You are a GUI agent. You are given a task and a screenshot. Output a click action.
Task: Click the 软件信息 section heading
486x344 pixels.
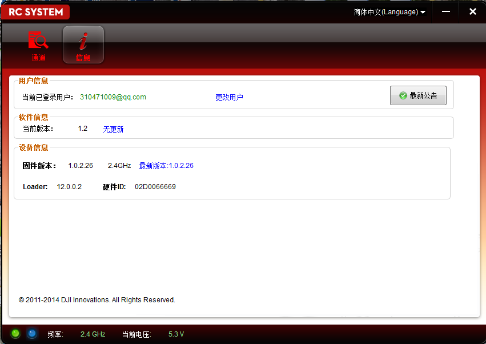pos(34,117)
